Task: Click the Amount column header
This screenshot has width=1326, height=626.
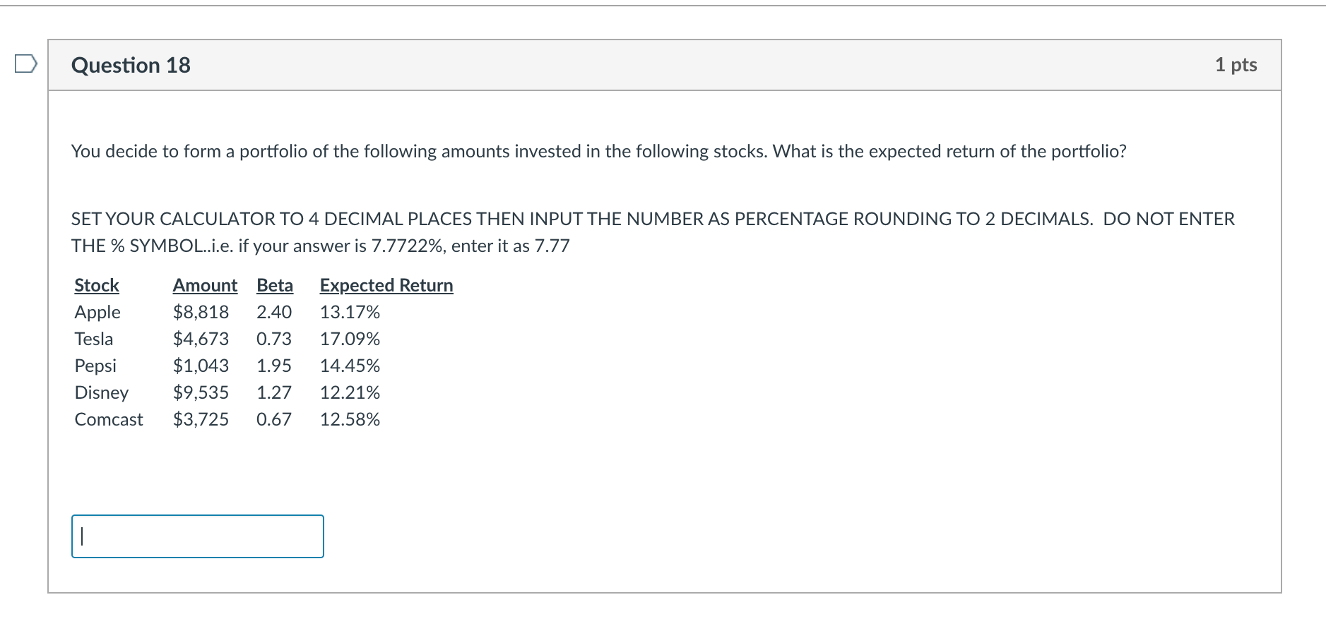Action: 205,285
